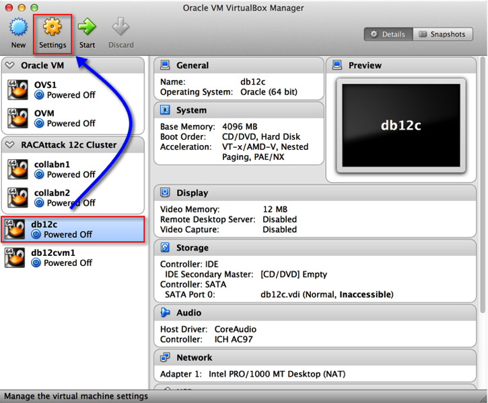
Task: Click the Preview section monitor icon
Action: click(x=337, y=65)
